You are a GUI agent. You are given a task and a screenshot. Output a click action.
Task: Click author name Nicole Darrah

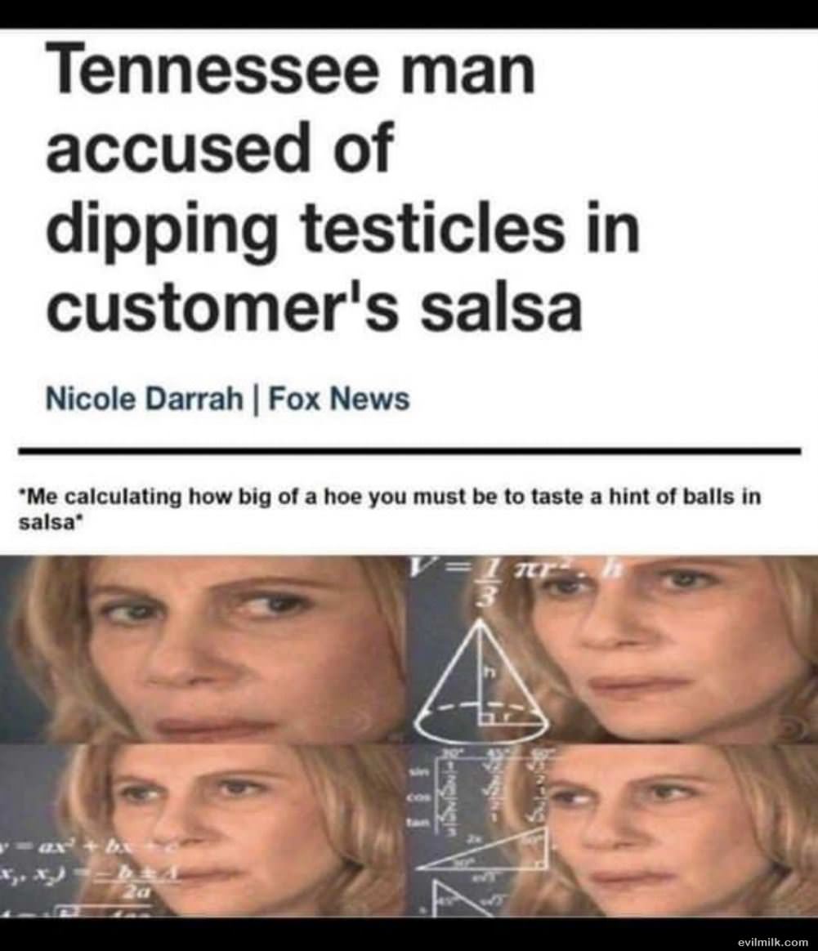click(145, 400)
